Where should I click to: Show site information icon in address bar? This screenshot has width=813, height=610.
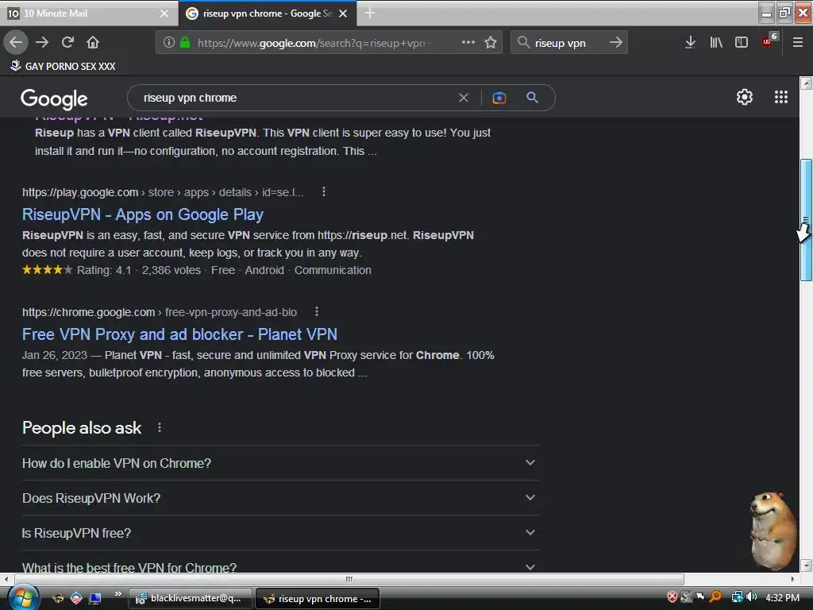click(x=168, y=42)
